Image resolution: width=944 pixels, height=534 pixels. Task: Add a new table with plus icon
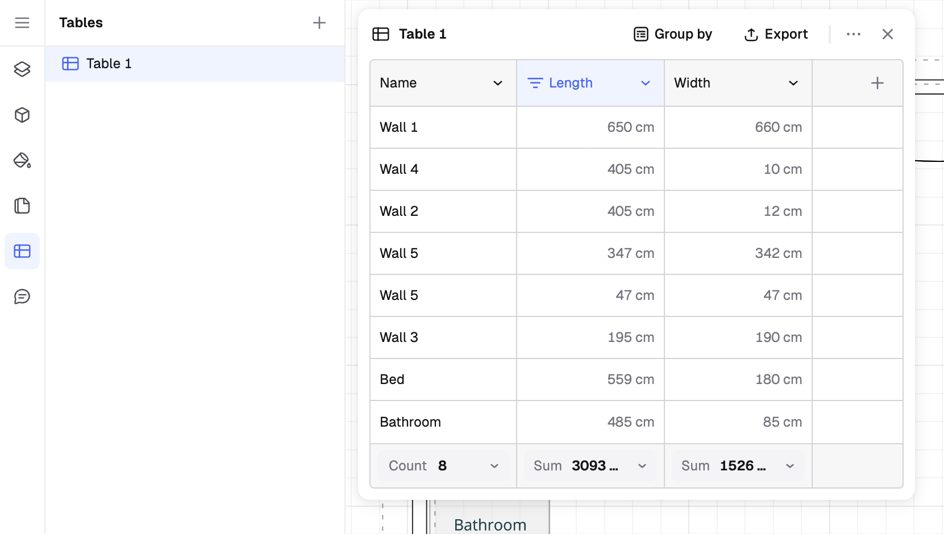[319, 23]
